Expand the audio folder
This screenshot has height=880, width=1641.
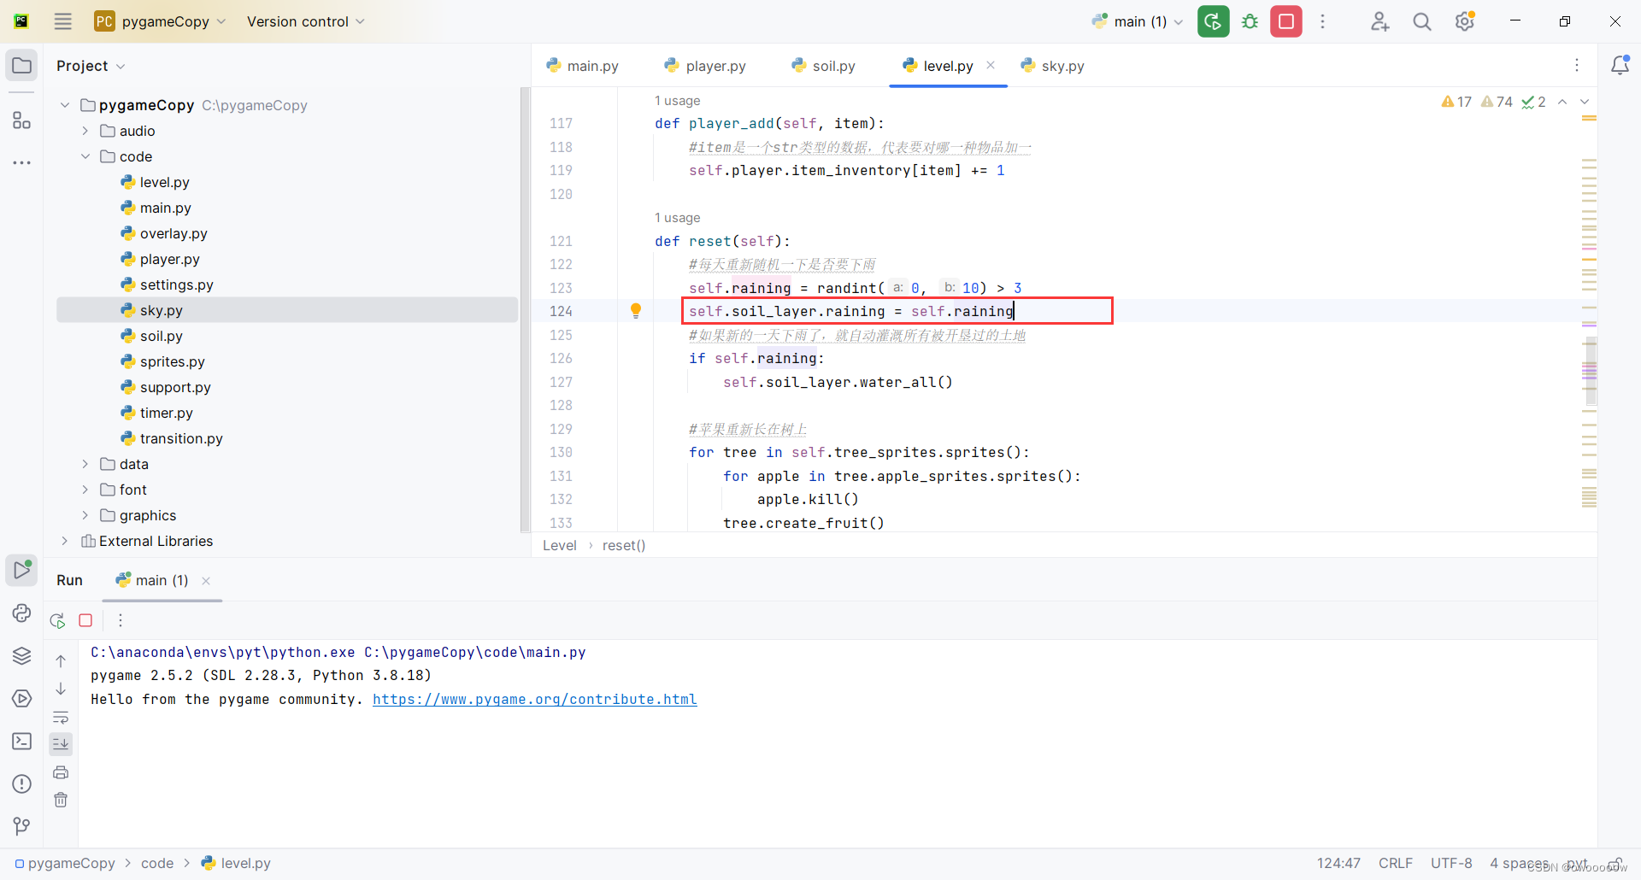tap(85, 131)
